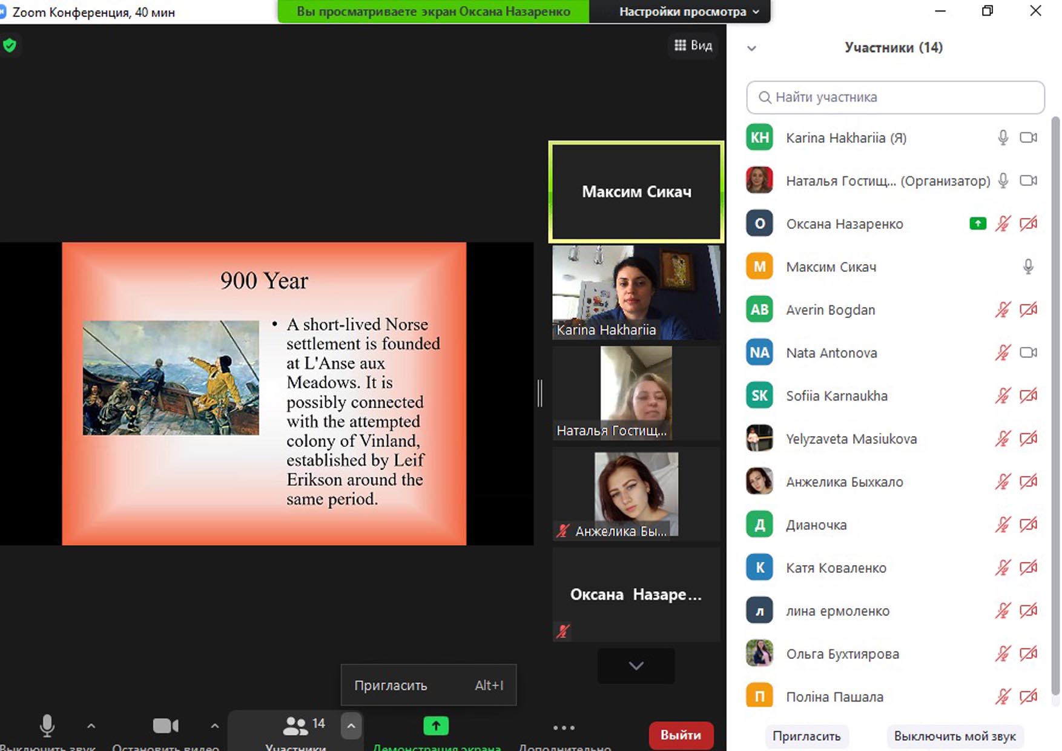Viewport: 1062px width, 751px height.
Task: Open audio options caret beside microphone
Action: pos(91,726)
